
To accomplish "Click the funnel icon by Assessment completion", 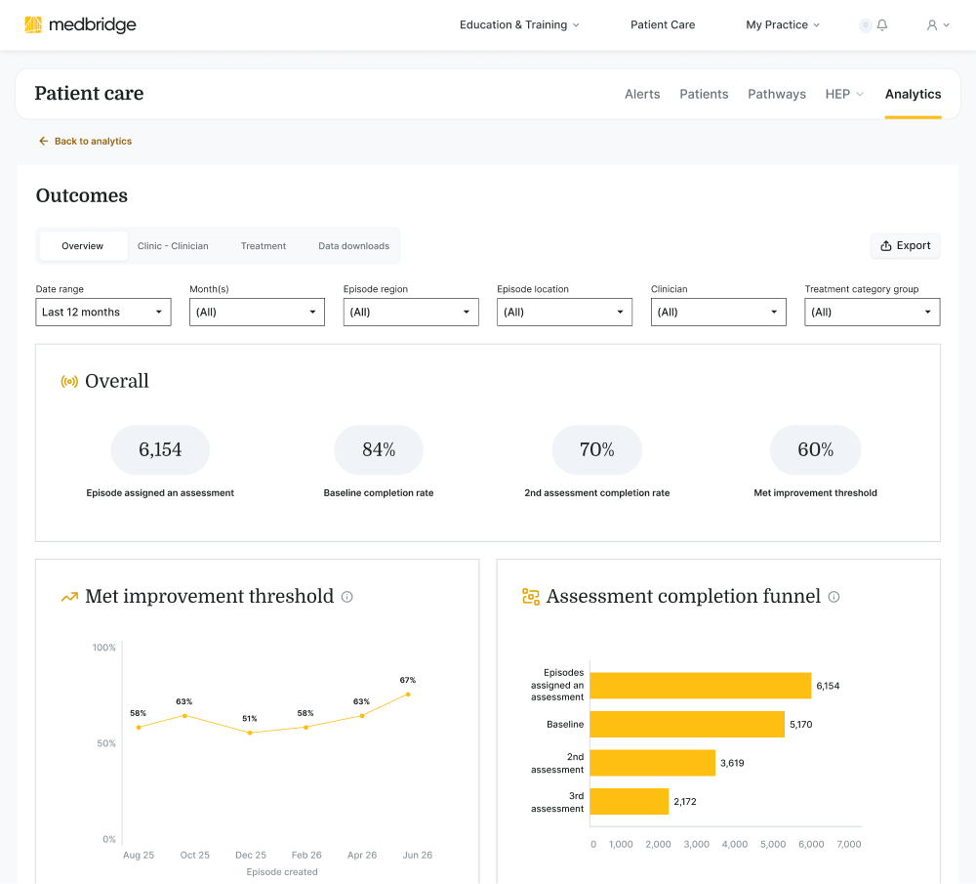I will click(530, 597).
